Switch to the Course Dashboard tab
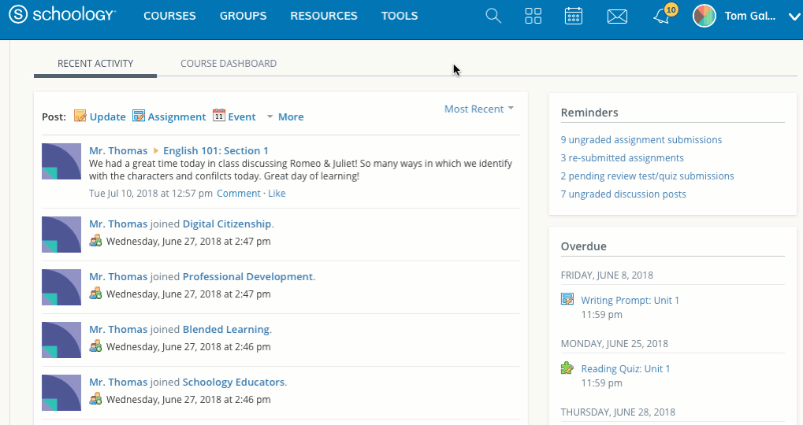Image resolution: width=803 pixels, height=425 pixels. (228, 63)
